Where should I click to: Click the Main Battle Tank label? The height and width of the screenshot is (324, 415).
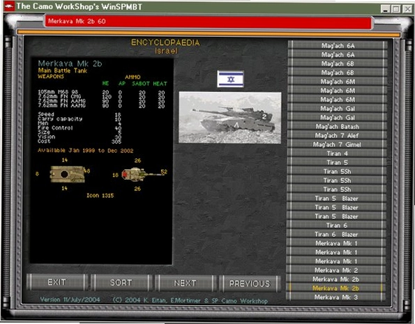[63, 70]
